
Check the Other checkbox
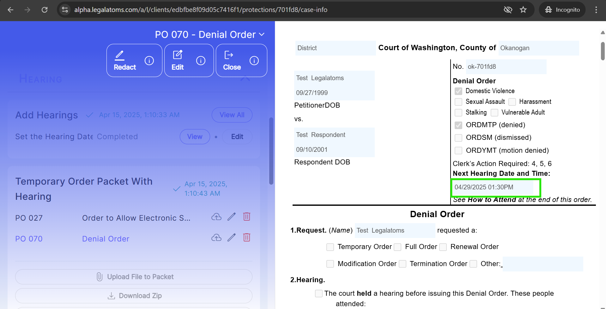(473, 264)
